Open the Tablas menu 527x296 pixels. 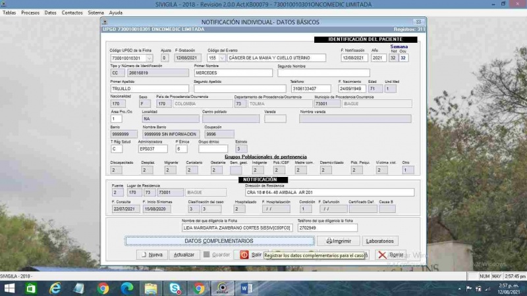pyautogui.click(x=9, y=12)
